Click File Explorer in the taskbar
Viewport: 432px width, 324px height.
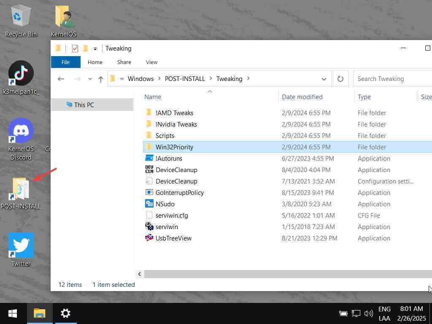[39, 313]
